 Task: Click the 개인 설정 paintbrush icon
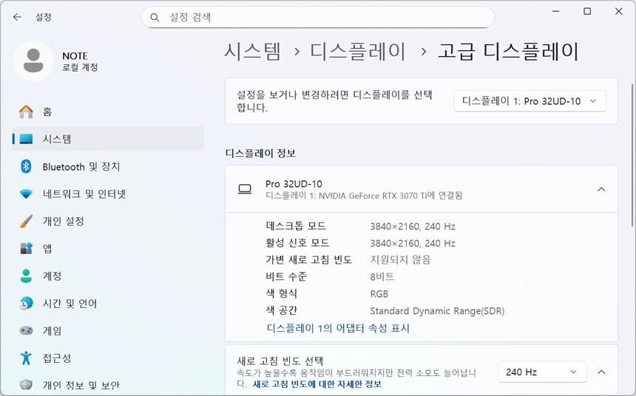click(26, 221)
